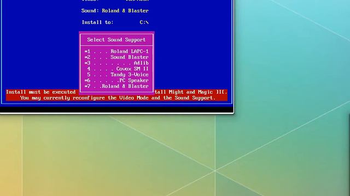Pick option 7, Roland & Blaster
Viewport: 350px width, 196px height.
pyautogui.click(x=116, y=86)
